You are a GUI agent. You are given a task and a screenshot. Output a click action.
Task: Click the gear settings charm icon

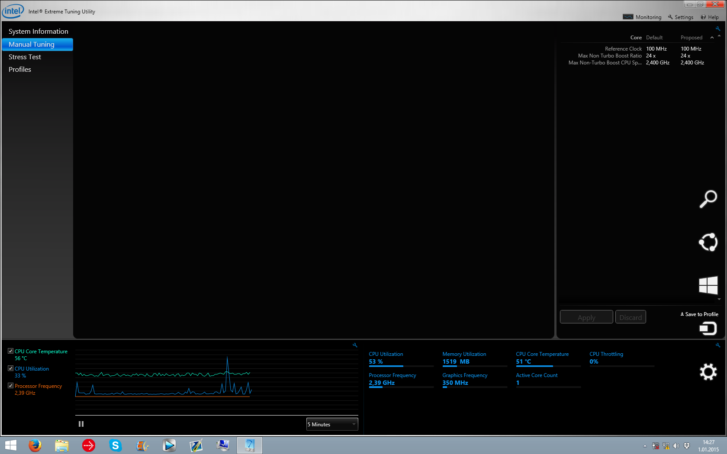click(x=708, y=372)
